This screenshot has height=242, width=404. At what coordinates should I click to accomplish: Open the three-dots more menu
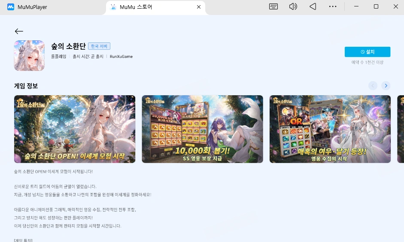(x=333, y=7)
